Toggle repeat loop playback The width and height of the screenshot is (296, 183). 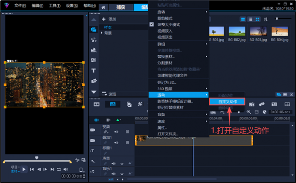click(x=59, y=169)
